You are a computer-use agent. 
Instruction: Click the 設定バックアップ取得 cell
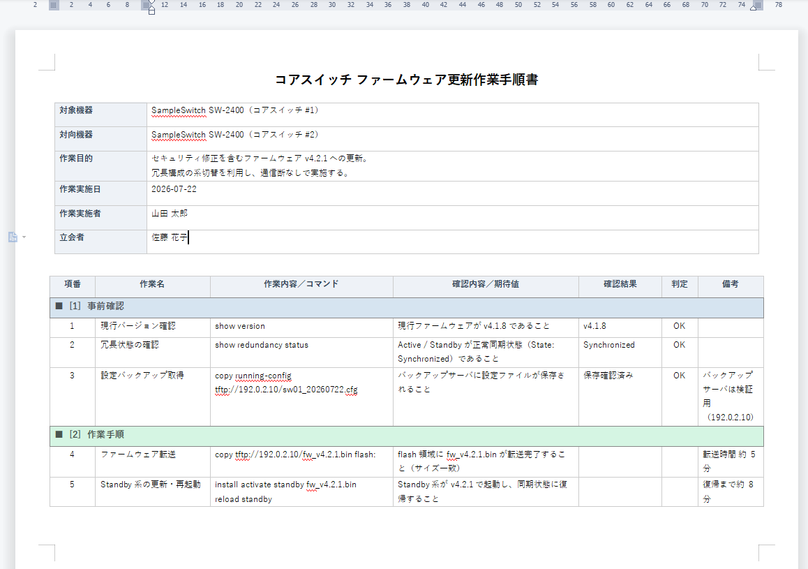pyautogui.click(x=153, y=397)
